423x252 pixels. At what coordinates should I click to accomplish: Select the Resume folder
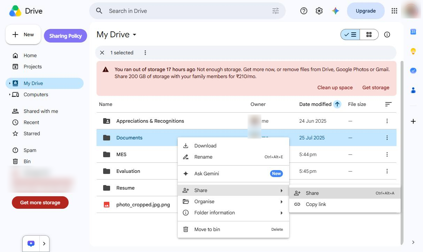pos(125,188)
